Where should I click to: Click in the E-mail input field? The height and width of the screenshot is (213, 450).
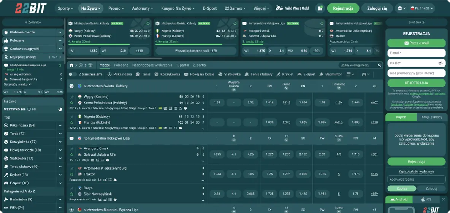click(x=417, y=53)
